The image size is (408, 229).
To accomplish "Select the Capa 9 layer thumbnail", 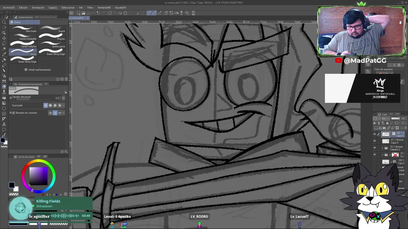I will pyautogui.click(x=386, y=141).
